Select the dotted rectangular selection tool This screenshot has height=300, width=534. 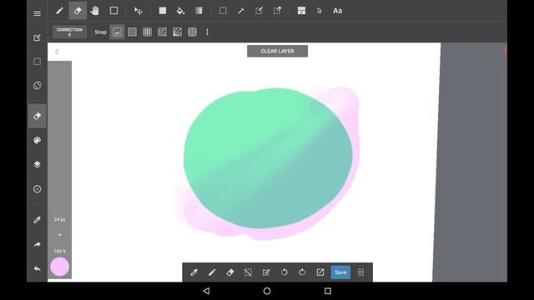click(x=223, y=11)
